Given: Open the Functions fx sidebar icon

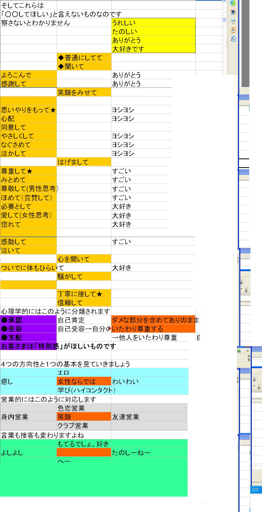Looking at the screenshot, I should coord(233,39).
